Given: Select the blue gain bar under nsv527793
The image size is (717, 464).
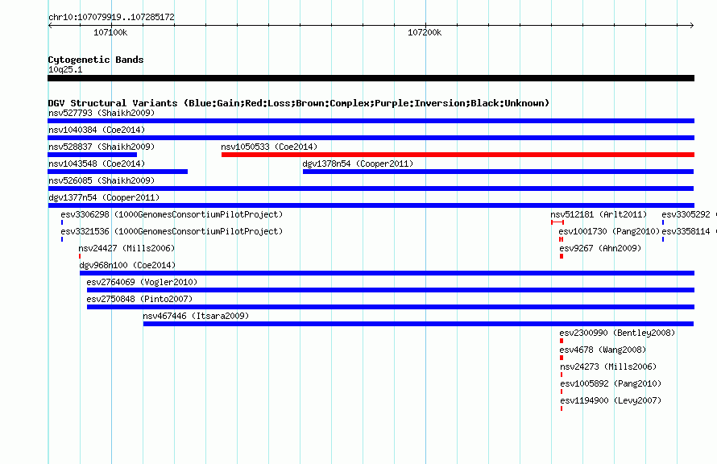Looking at the screenshot, I should point(371,121).
